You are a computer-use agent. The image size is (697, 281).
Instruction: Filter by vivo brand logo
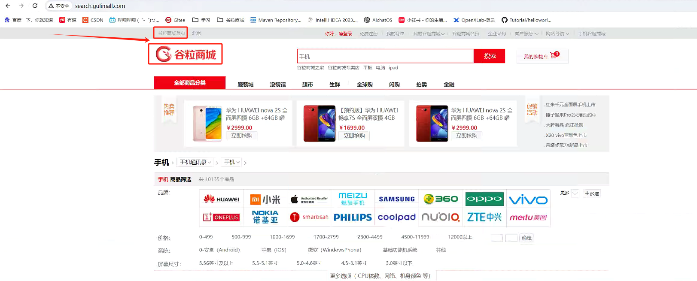528,199
